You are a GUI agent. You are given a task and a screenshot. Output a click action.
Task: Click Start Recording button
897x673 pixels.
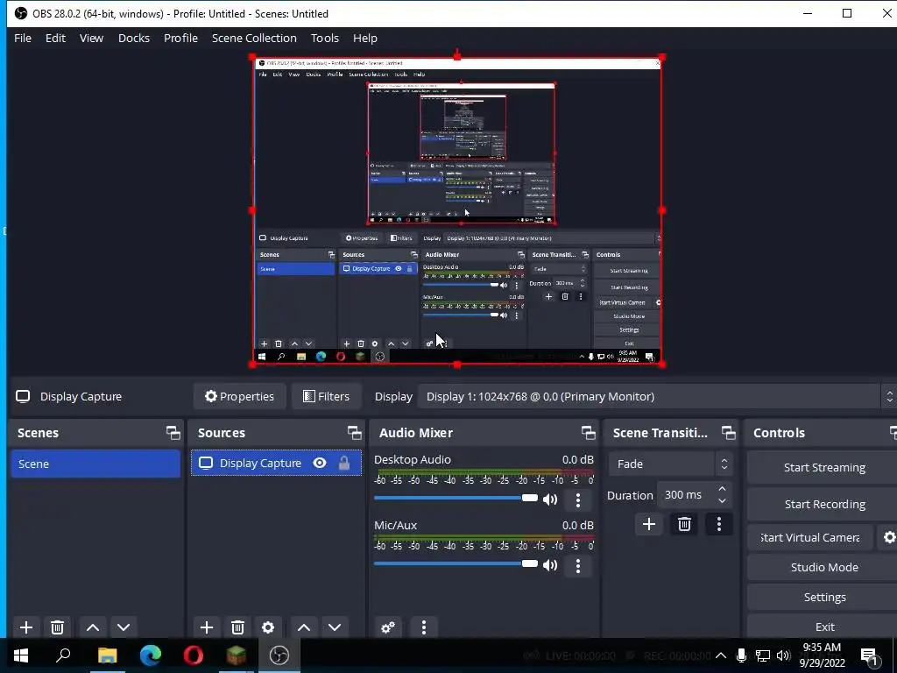click(x=823, y=504)
